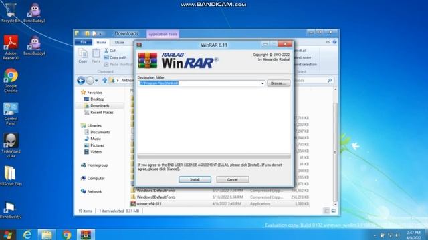Open Explorer help question mark icon
Screen dimensions: 428x240
334,42
